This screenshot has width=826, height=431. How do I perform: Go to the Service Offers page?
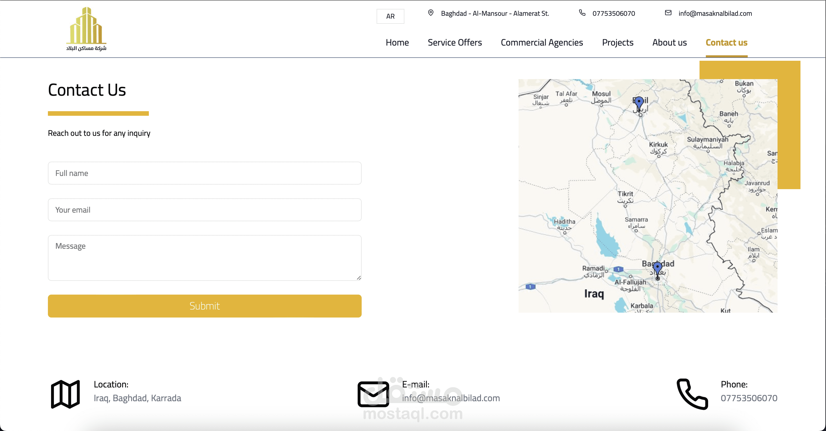click(x=454, y=43)
